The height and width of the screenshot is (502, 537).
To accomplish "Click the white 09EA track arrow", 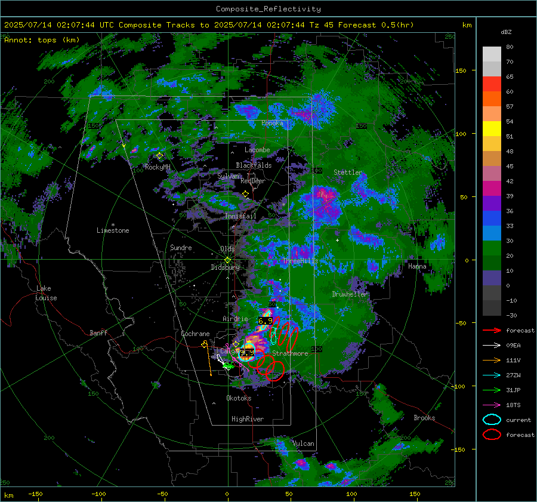I will click(492, 345).
